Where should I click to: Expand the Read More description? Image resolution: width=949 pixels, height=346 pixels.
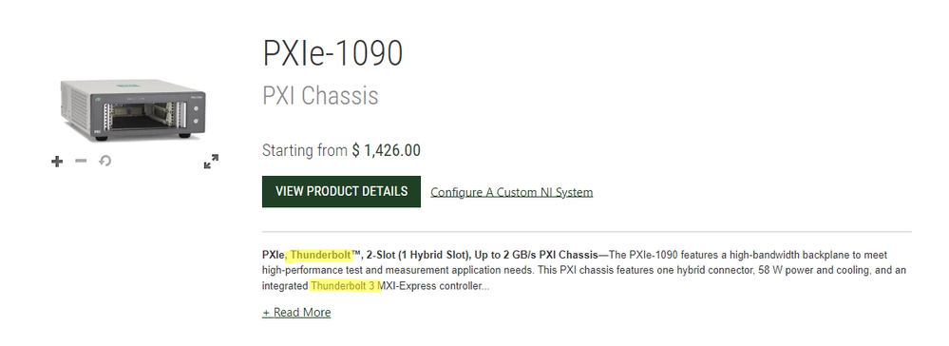pyautogui.click(x=296, y=313)
